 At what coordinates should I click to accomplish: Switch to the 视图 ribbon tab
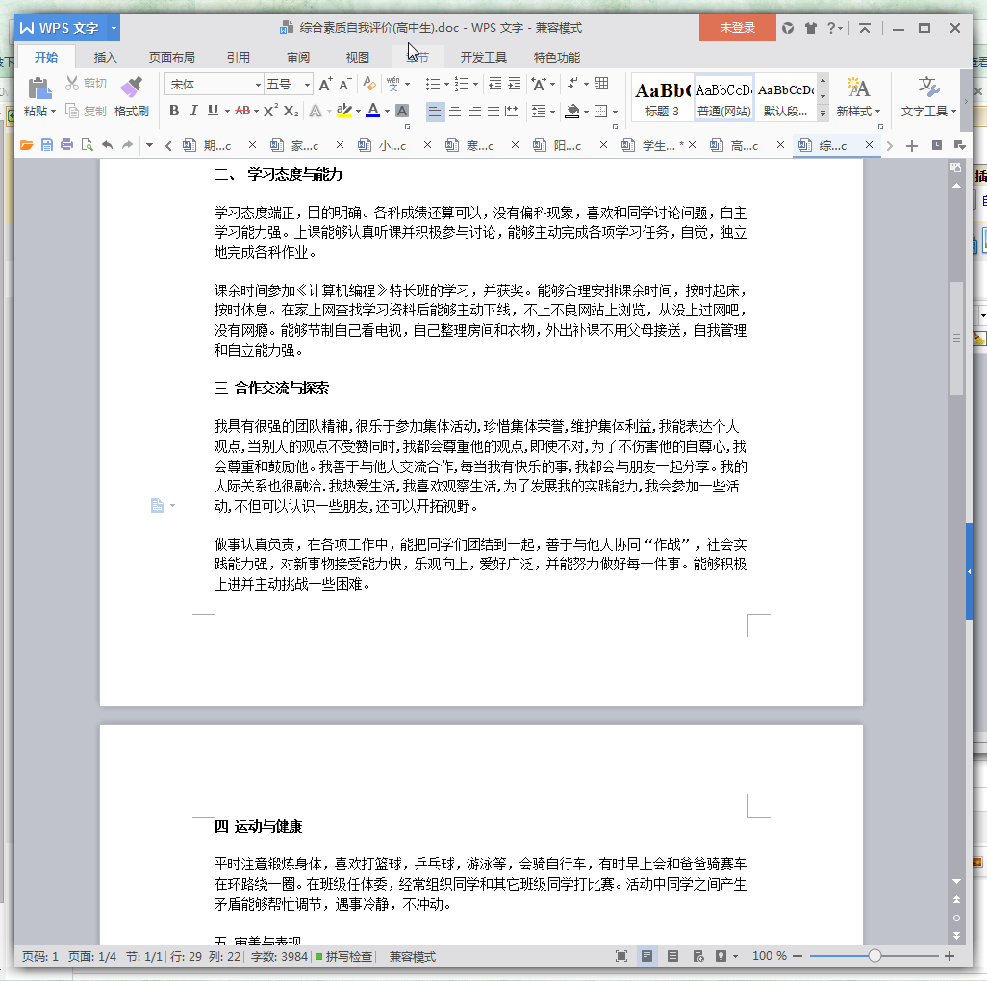pyautogui.click(x=357, y=58)
